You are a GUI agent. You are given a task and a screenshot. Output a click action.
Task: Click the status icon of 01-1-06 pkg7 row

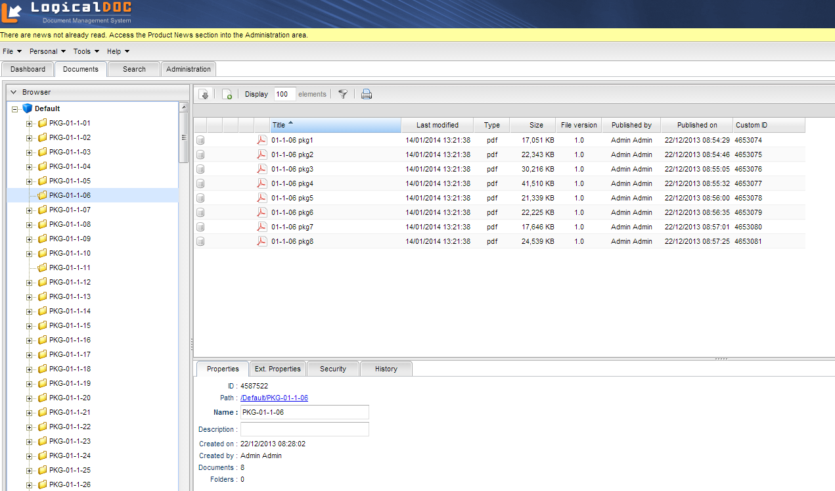pyautogui.click(x=200, y=227)
